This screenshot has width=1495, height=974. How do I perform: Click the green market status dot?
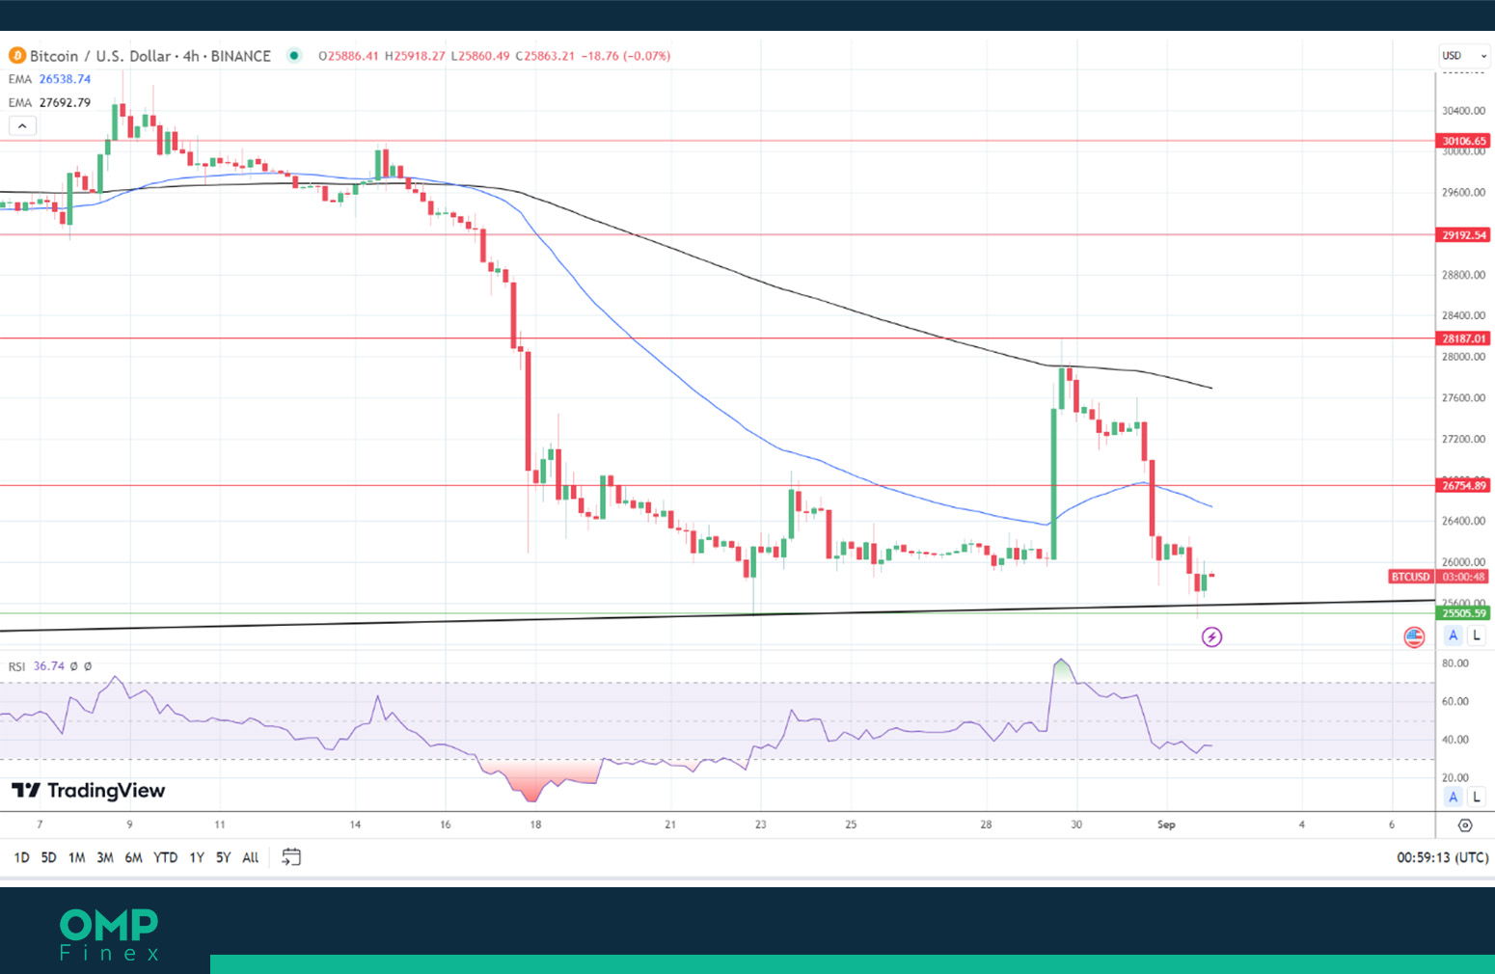coord(294,56)
